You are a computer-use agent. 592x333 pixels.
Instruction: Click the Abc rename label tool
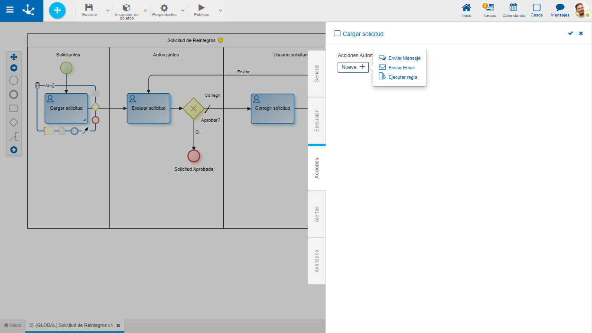pos(50,85)
